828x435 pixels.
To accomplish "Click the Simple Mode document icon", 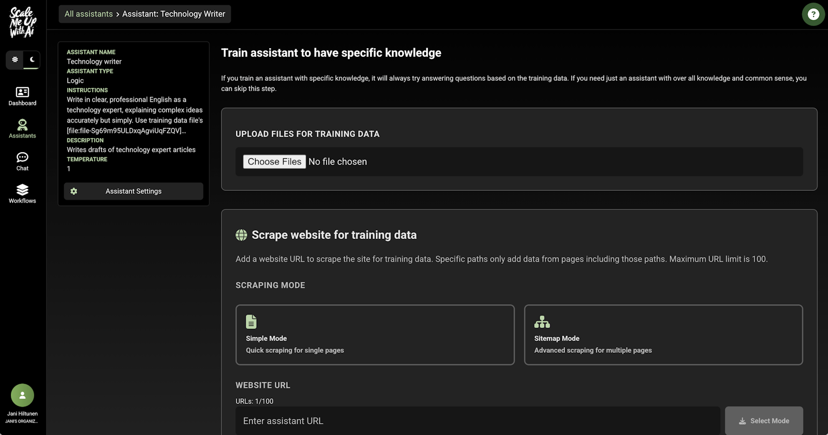I will point(251,322).
